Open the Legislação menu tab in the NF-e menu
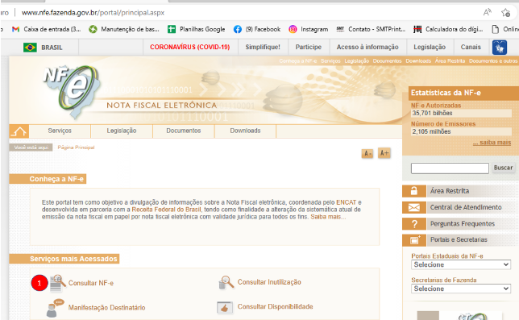 122,131
